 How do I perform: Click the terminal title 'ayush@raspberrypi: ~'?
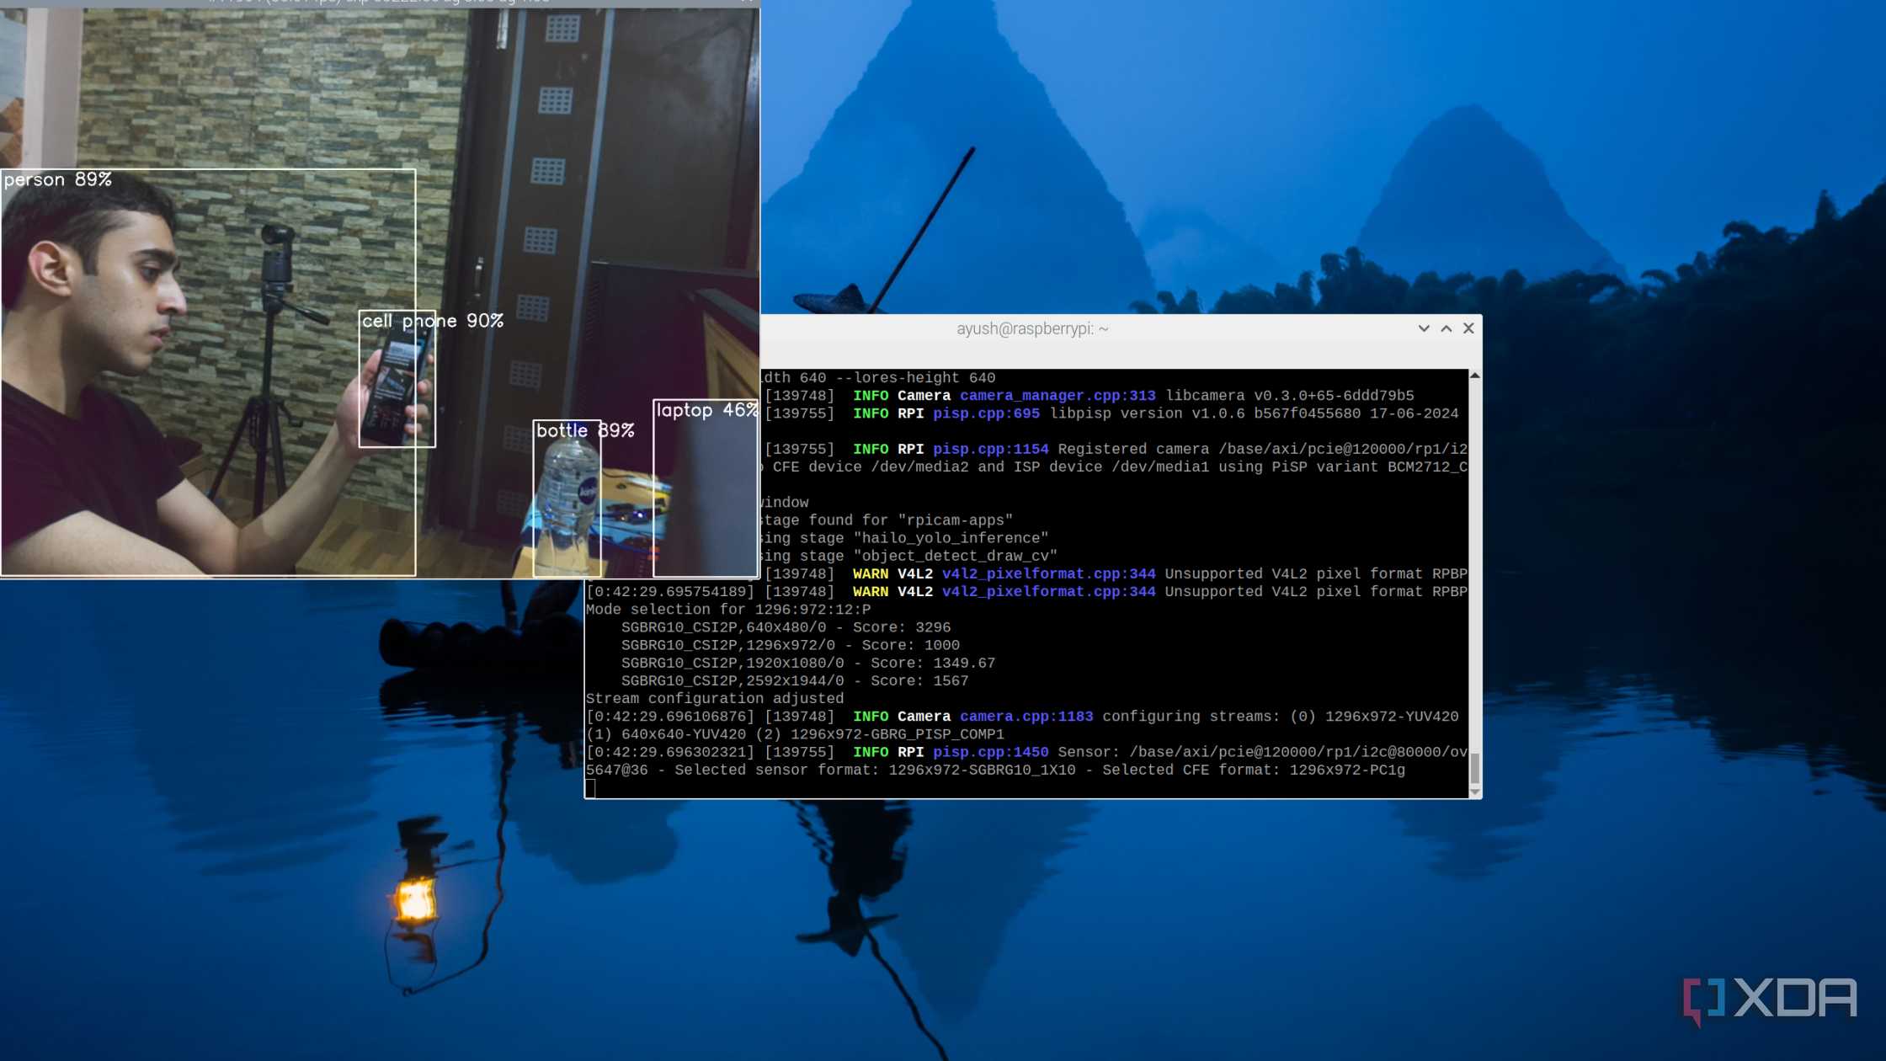point(1032,328)
